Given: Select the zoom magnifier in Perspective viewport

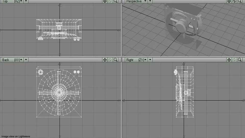Looking at the screenshot, I should 240,2.
